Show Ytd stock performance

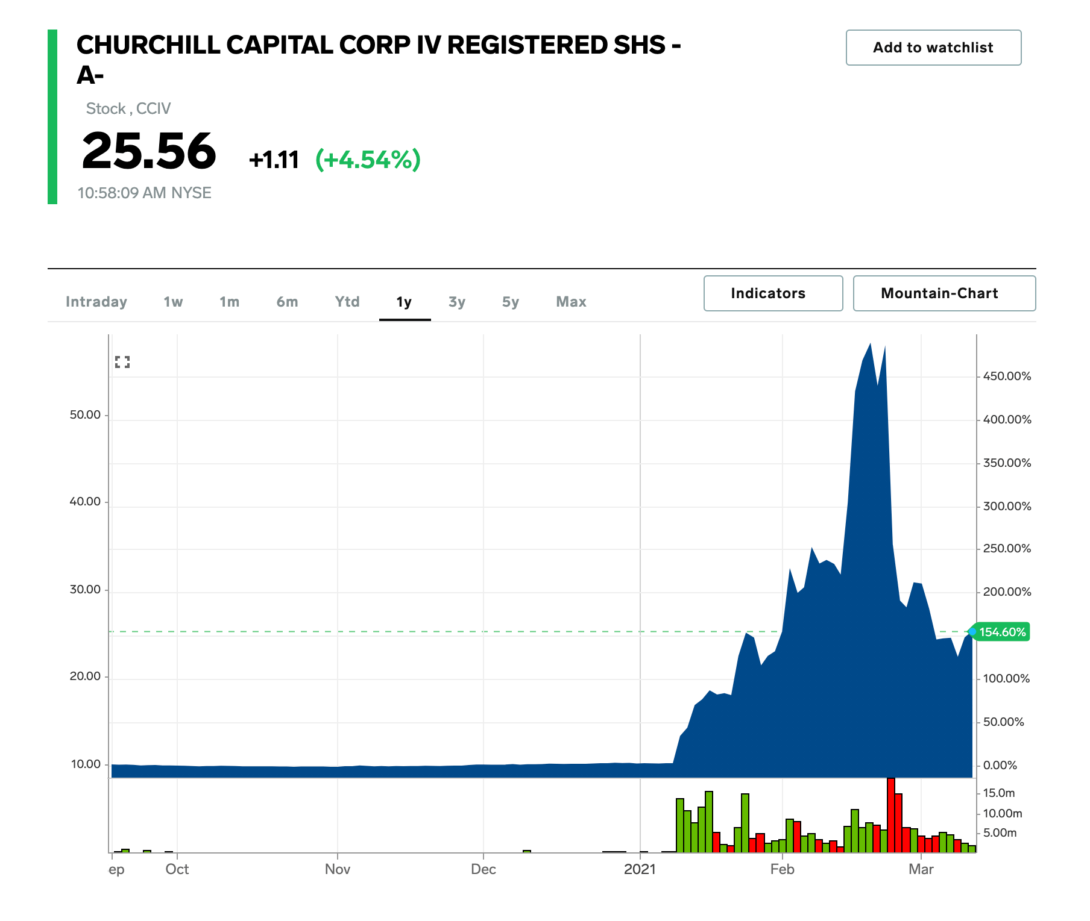pyautogui.click(x=347, y=302)
